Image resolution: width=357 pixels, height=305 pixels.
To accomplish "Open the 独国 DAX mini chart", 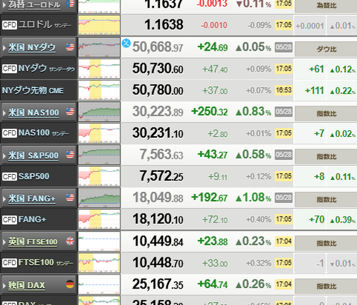I will tap(99, 284).
